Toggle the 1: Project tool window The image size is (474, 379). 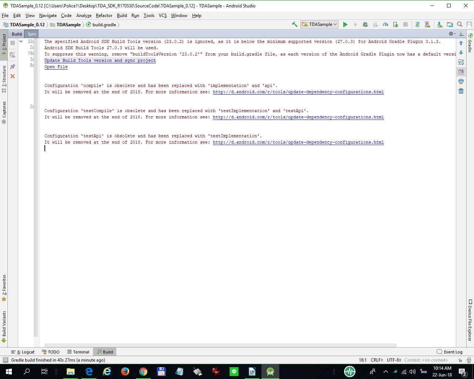(4, 44)
